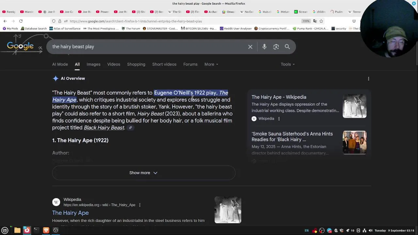Screen dimensions: 418x235
Task: Switch to the Stream browser tab
Action: (301, 12)
